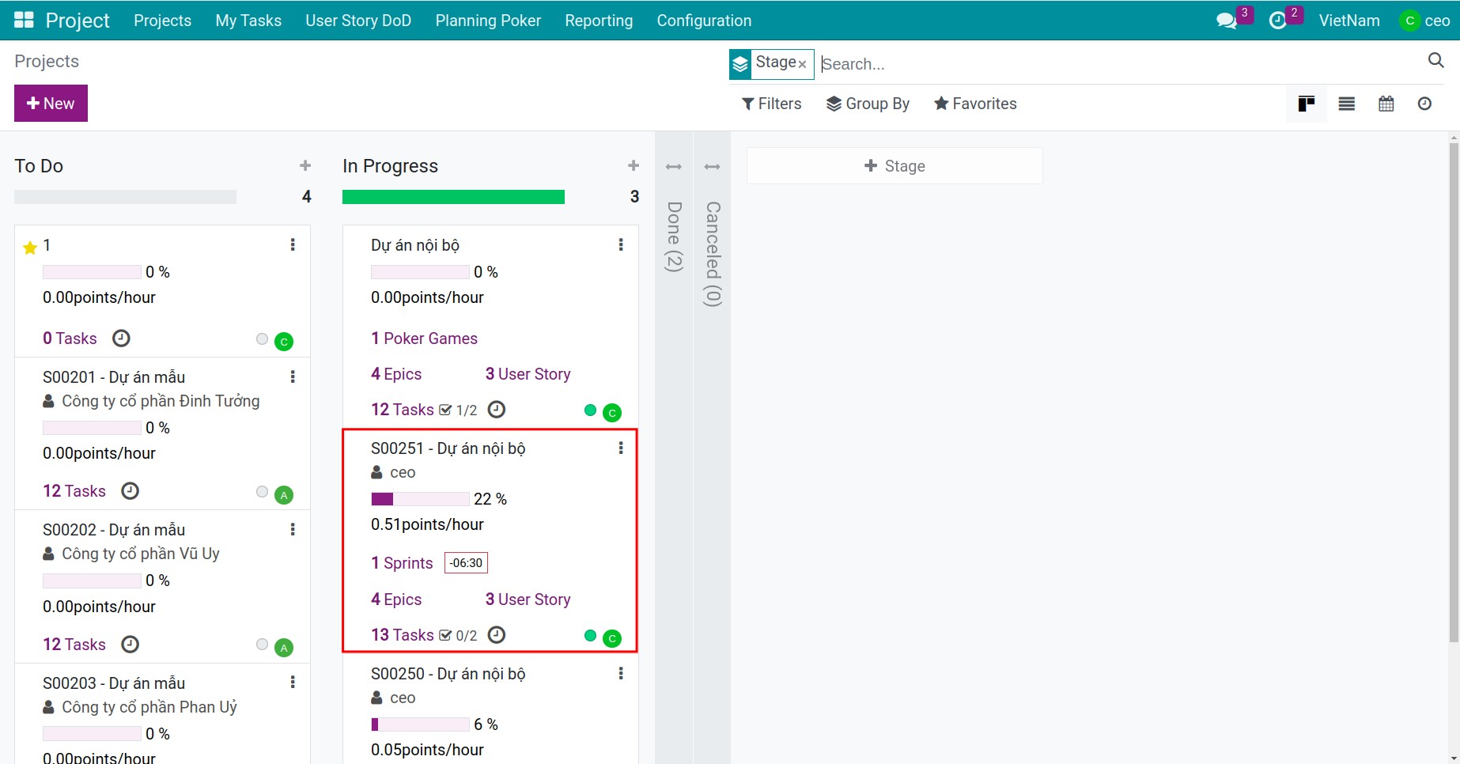Focus the Search input field
This screenshot has height=764, width=1460.
[1119, 64]
